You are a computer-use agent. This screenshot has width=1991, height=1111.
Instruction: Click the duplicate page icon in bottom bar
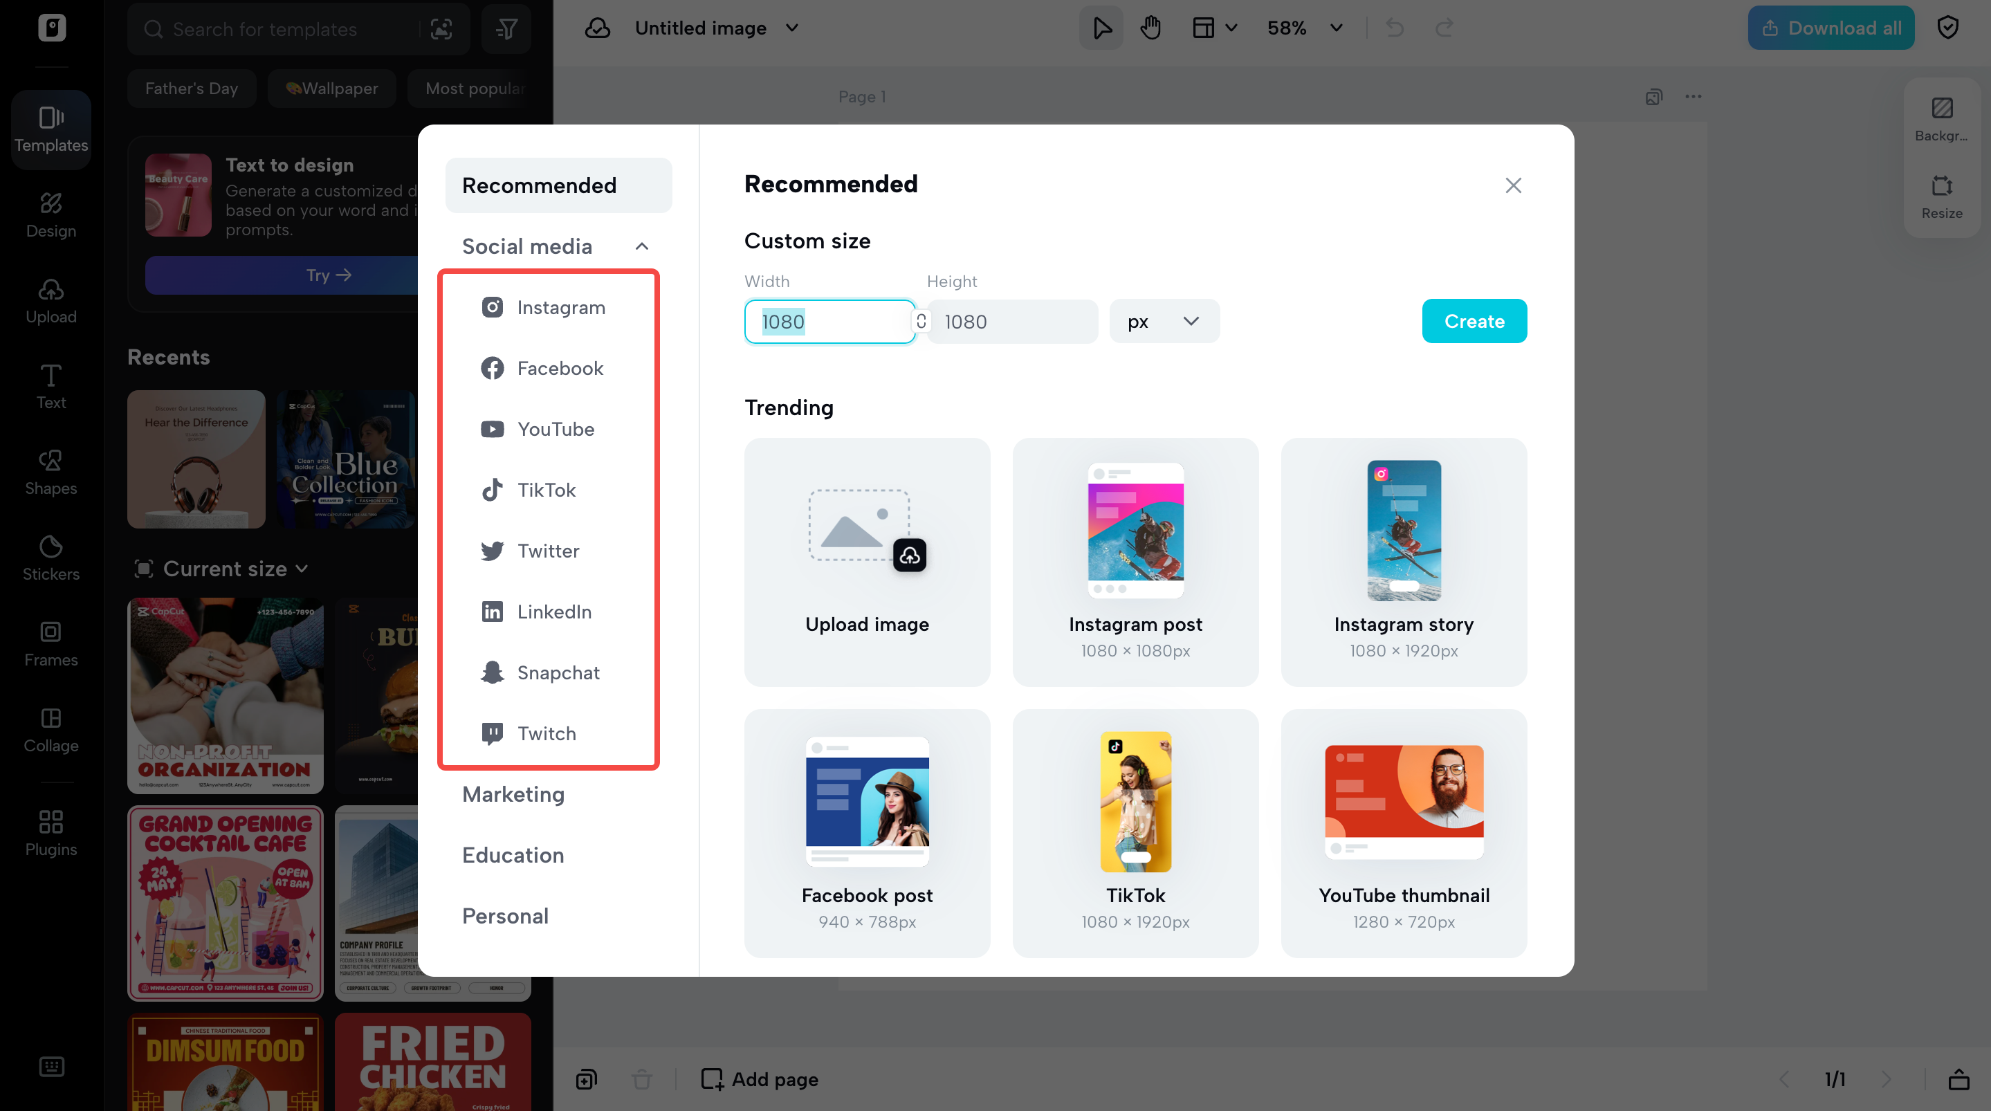pyautogui.click(x=587, y=1078)
